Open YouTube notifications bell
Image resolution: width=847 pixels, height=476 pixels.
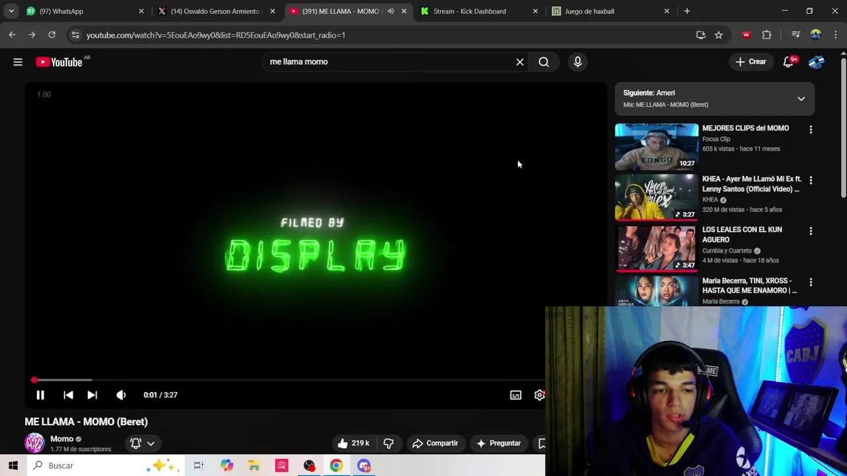788,62
